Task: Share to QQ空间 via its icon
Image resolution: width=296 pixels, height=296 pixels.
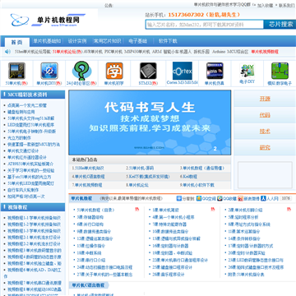Action: click(x=199, y=198)
